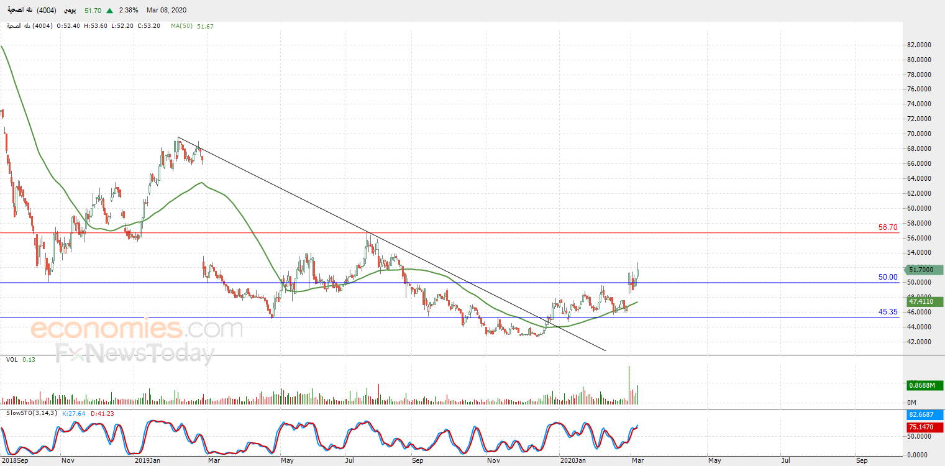Viewport: 945px width, 466px height.
Task: Click the "2019Jan" time axis label
Action: click(148, 461)
